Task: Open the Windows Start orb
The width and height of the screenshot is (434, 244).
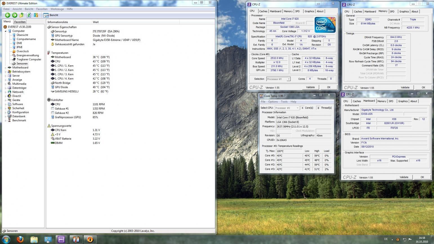Action: (6, 239)
